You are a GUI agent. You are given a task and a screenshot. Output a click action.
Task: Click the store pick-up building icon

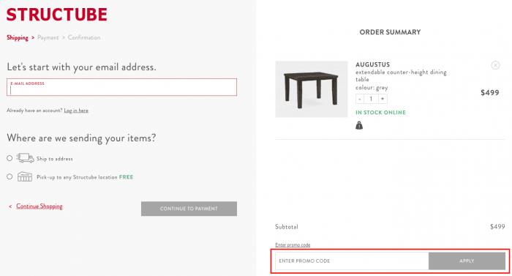pyautogui.click(x=25, y=176)
